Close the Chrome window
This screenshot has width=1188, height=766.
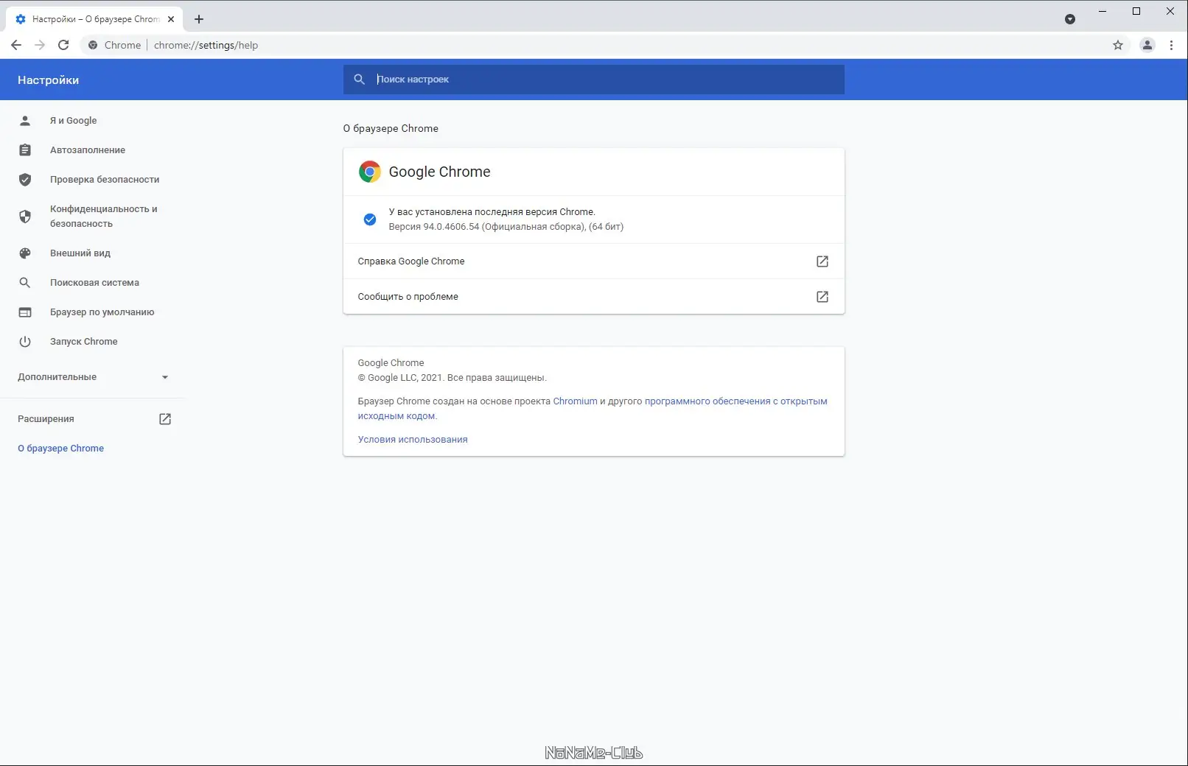[1170, 11]
